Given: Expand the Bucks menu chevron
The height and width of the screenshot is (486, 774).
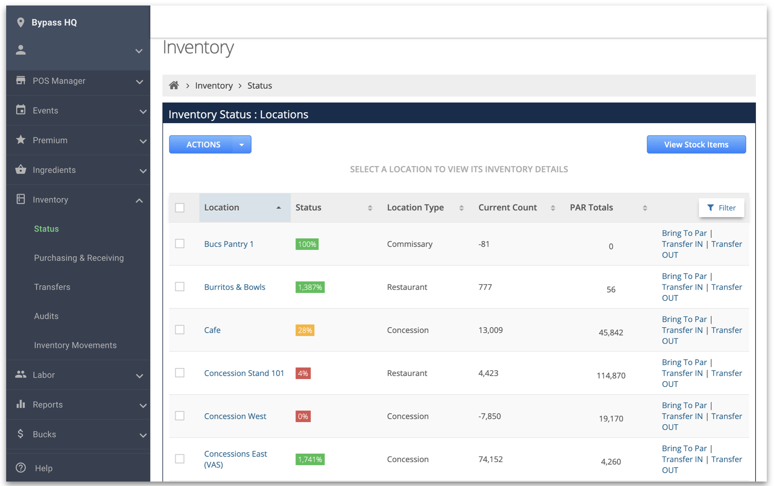Looking at the screenshot, I should [x=143, y=435].
